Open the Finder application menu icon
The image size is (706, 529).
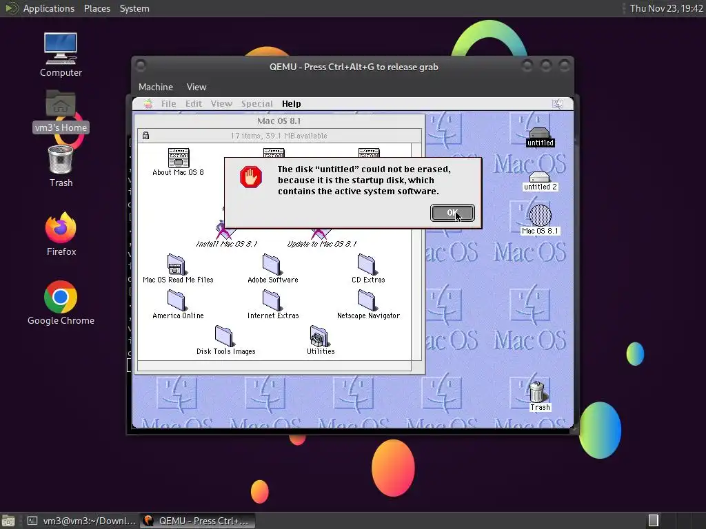557,104
